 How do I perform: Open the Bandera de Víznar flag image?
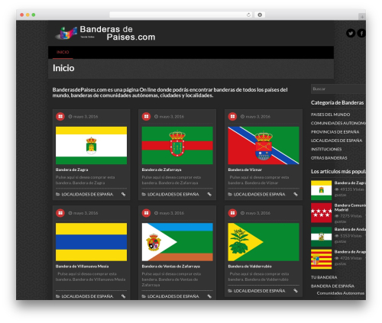(x=264, y=145)
